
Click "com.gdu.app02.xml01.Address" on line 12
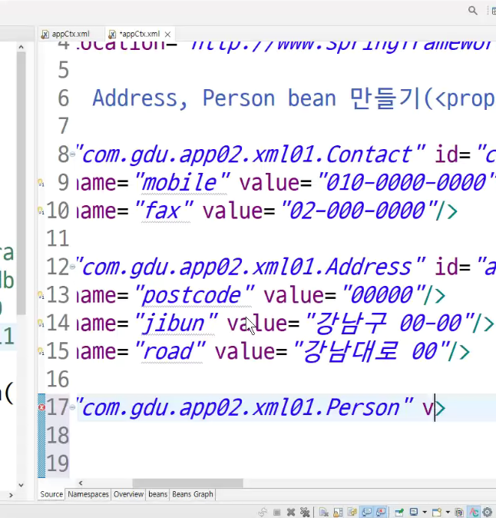point(250,267)
